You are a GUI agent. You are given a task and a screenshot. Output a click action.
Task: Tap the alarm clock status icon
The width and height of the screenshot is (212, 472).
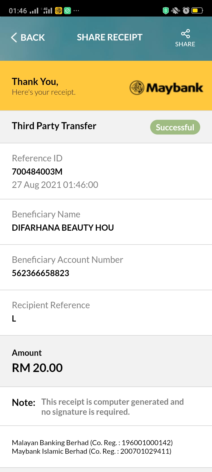[x=186, y=11]
